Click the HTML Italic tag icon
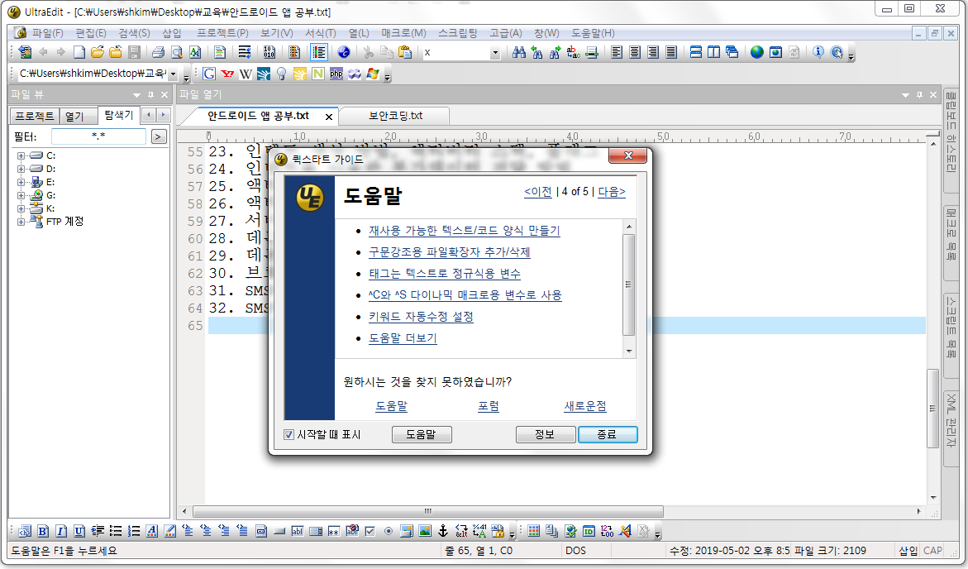 (60, 531)
